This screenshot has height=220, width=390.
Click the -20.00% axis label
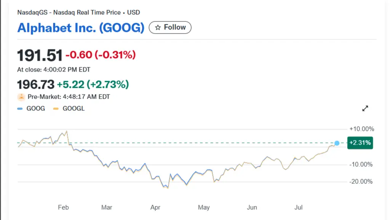(x=361, y=182)
